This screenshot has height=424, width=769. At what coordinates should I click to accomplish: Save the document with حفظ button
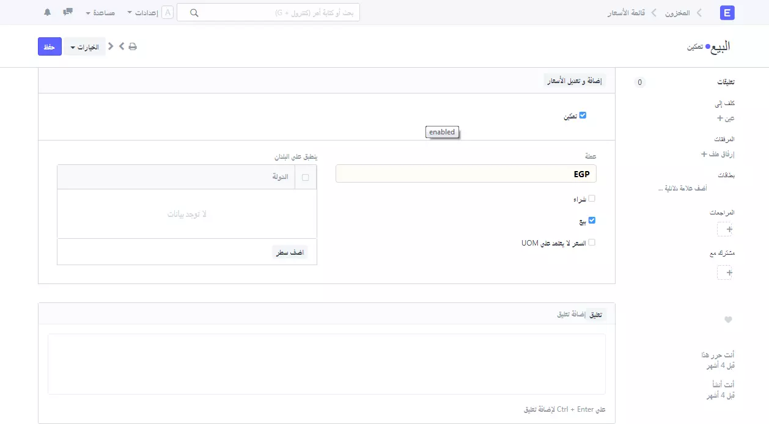(50, 47)
